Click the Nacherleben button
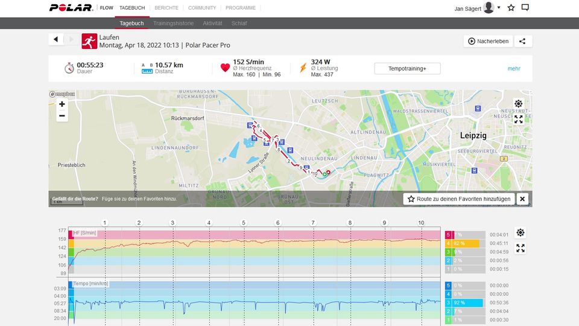This screenshot has width=579, height=326. pyautogui.click(x=488, y=41)
